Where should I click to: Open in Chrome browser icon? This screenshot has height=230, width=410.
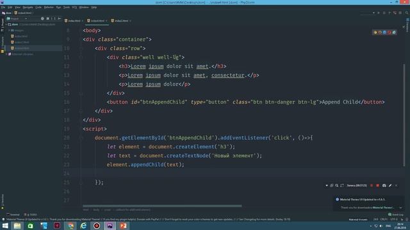pos(375,33)
